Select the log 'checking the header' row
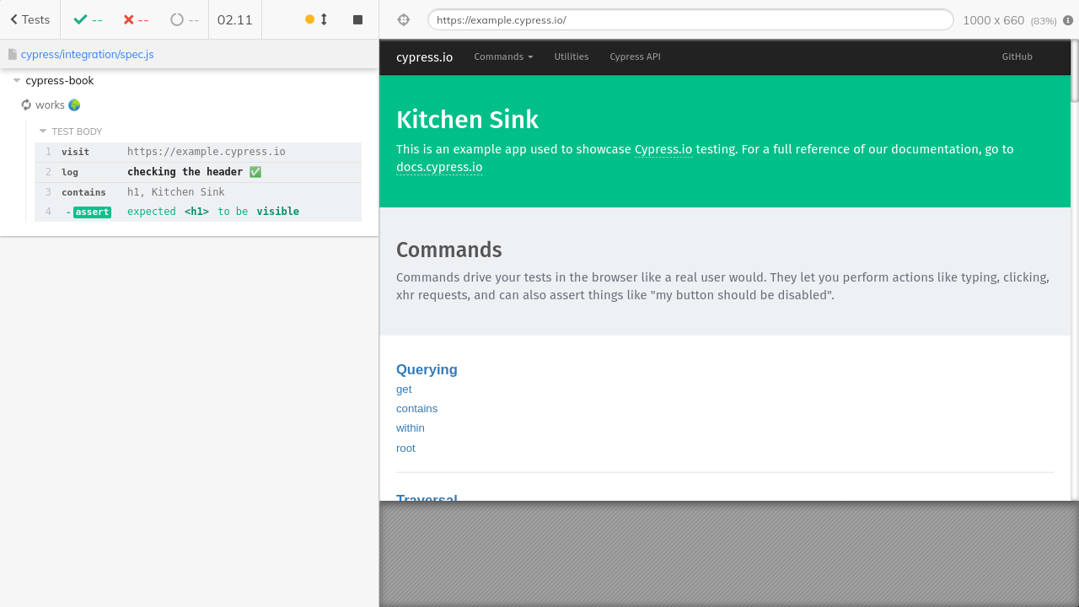The height and width of the screenshot is (607, 1079). tap(198, 172)
